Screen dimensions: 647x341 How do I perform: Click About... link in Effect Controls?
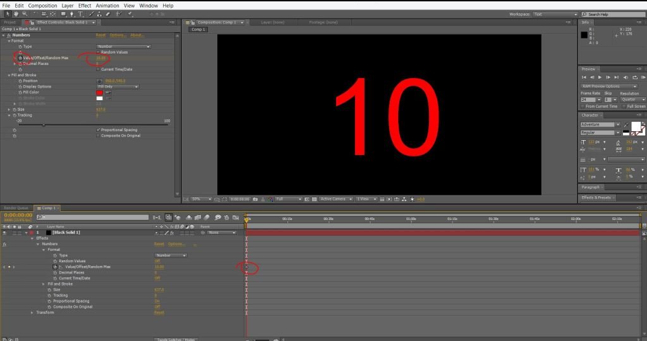(x=137, y=35)
